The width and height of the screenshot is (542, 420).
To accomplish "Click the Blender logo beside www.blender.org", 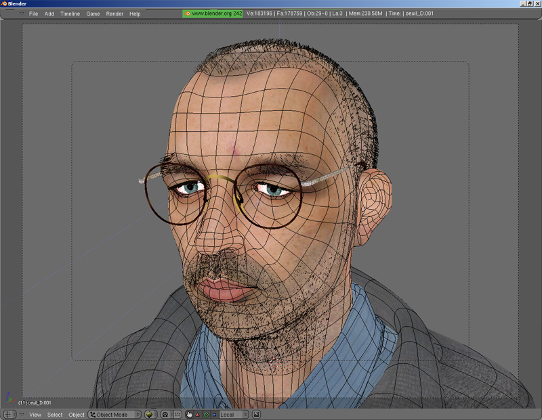I will coord(188,14).
